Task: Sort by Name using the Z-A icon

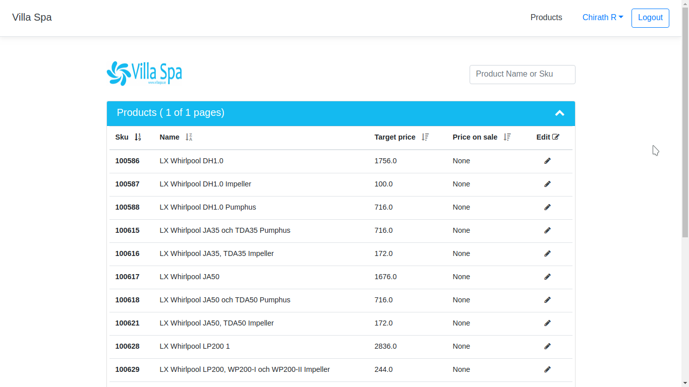Action: 189,137
